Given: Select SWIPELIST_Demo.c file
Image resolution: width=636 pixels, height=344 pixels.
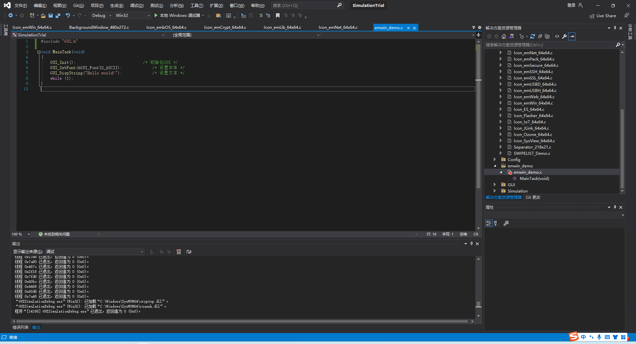Looking at the screenshot, I should click(532, 153).
